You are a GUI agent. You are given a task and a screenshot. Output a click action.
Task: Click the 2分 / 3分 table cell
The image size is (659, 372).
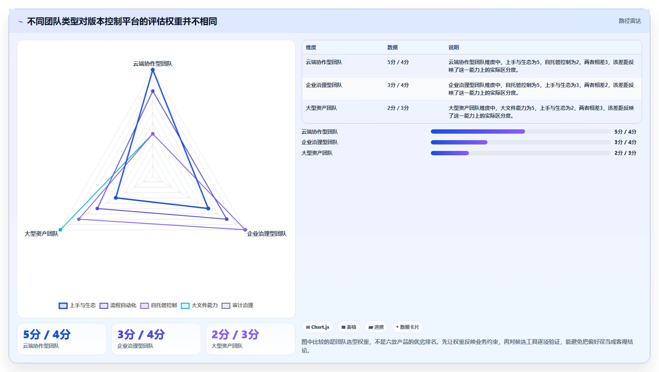pos(398,108)
